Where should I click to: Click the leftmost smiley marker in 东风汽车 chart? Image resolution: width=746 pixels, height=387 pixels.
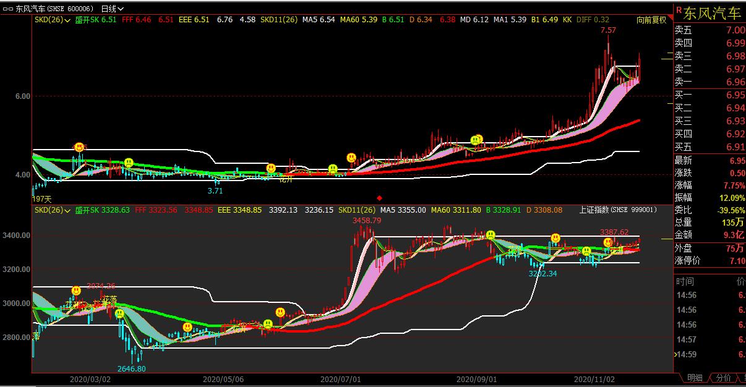(x=79, y=147)
